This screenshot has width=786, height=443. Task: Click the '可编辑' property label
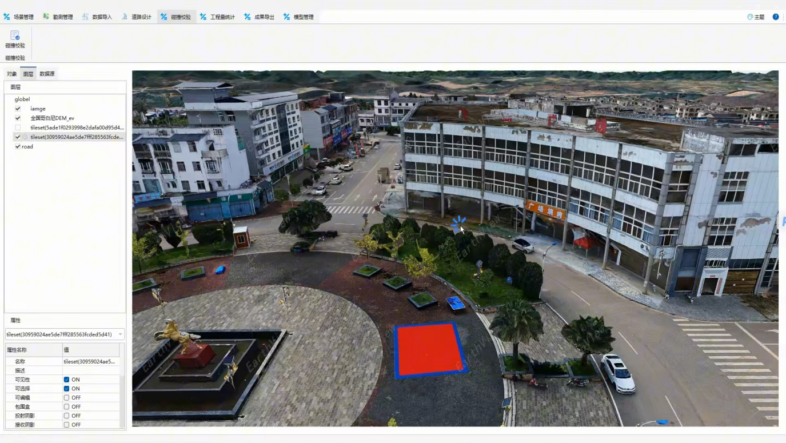click(22, 398)
